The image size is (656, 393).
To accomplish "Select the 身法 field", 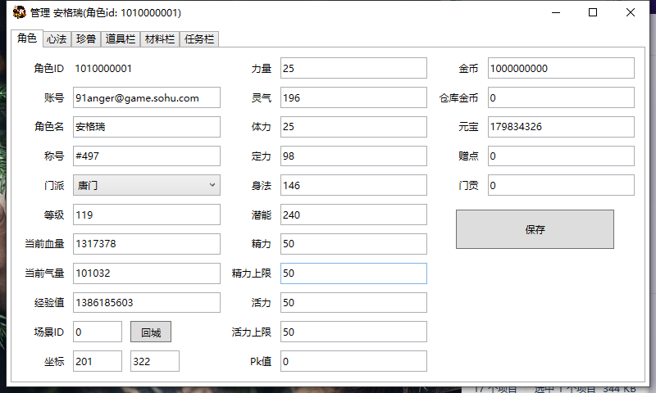I will (x=353, y=185).
